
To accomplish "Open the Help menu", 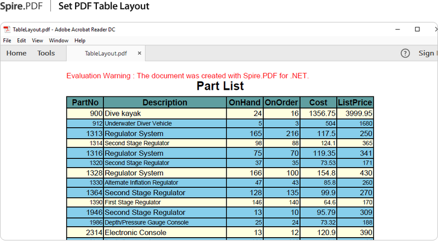I will [80, 41].
